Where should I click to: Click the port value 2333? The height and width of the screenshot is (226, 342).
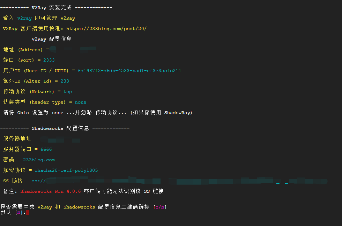point(49,60)
